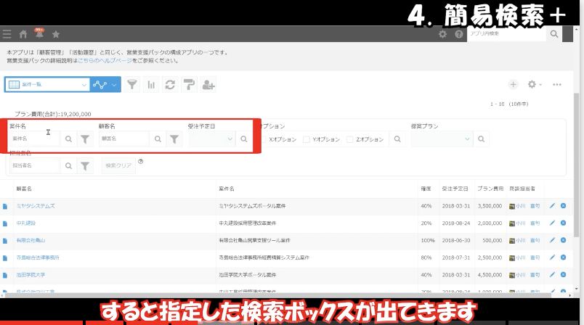Click the home icon in the header
Image resolution: width=584 pixels, height=325 pixels.
point(23,33)
